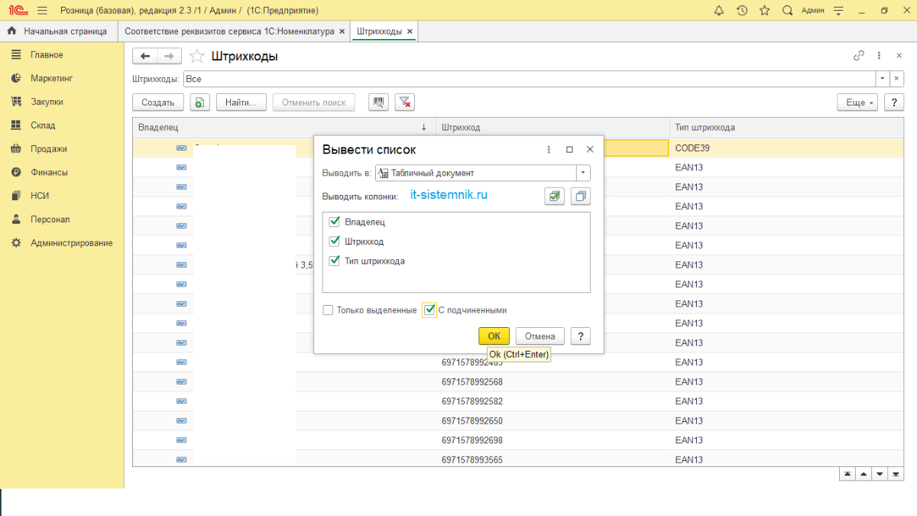This screenshot has width=917, height=516.
Task: Open help question mark in dialog
Action: click(581, 336)
